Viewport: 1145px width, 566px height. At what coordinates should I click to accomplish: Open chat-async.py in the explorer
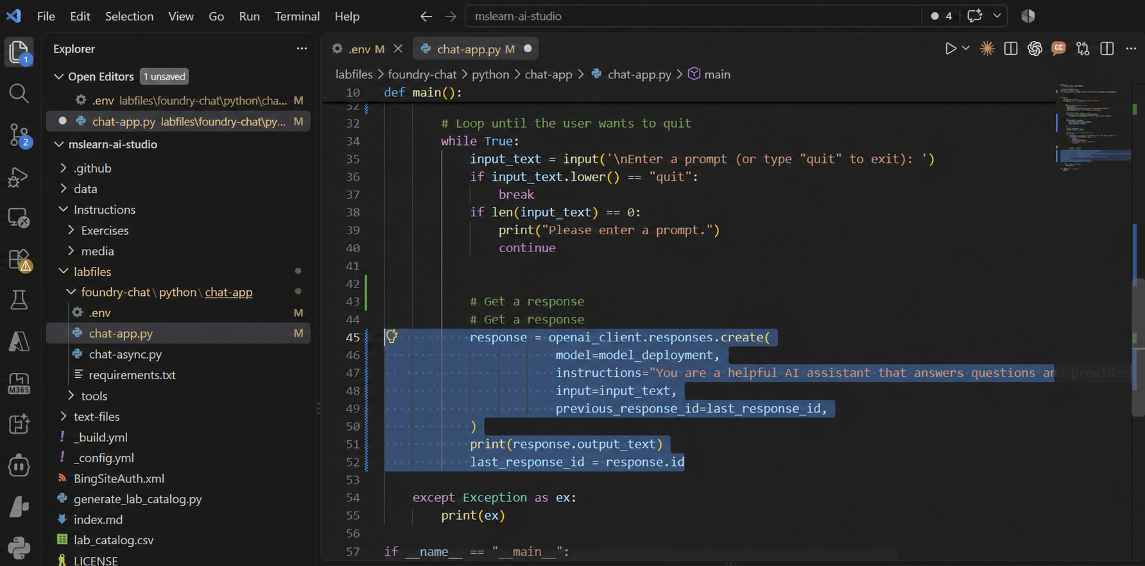(x=125, y=354)
